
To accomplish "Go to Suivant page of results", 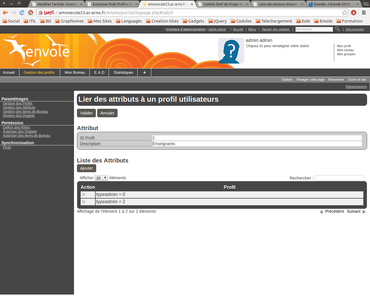I will click(x=354, y=212).
